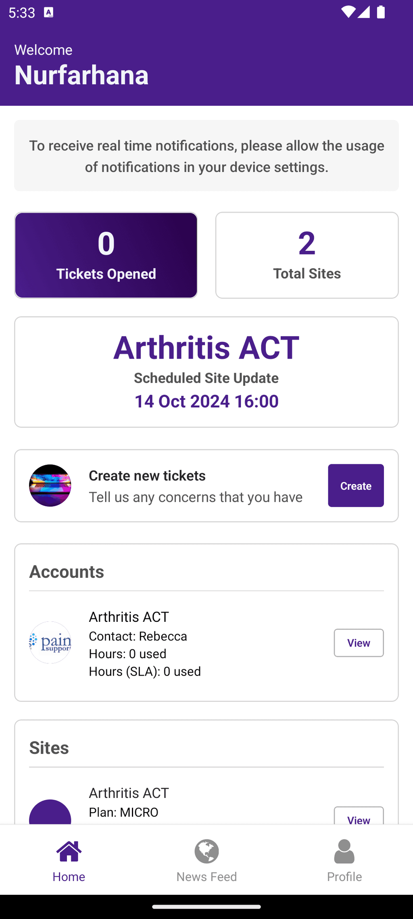
Task: Open the News Feed globe icon
Action: (x=206, y=851)
